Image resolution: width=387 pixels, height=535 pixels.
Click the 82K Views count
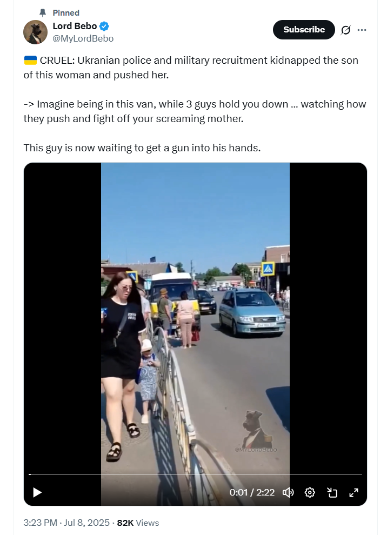pyautogui.click(x=138, y=523)
